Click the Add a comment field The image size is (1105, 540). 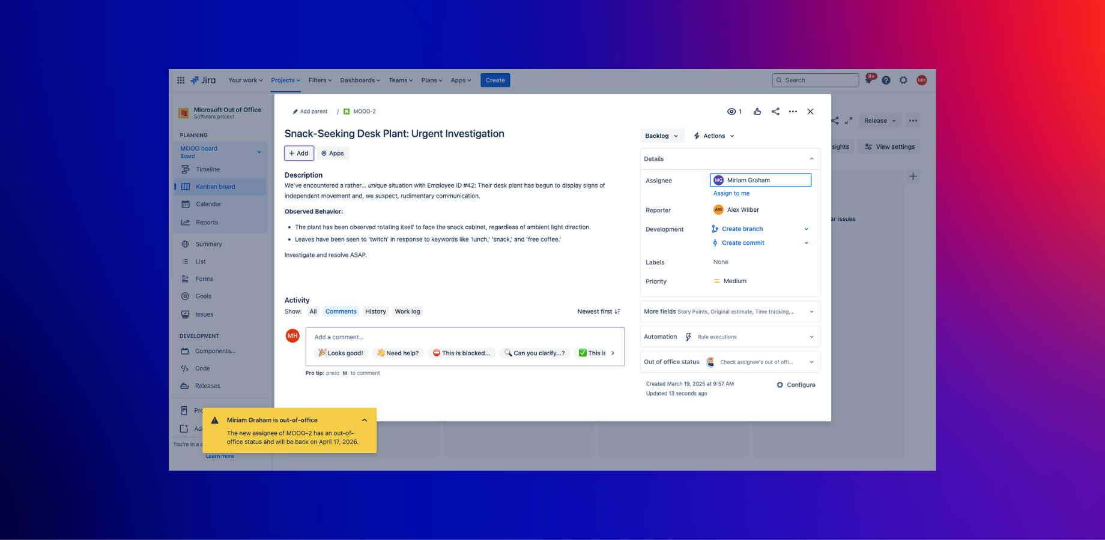(465, 337)
